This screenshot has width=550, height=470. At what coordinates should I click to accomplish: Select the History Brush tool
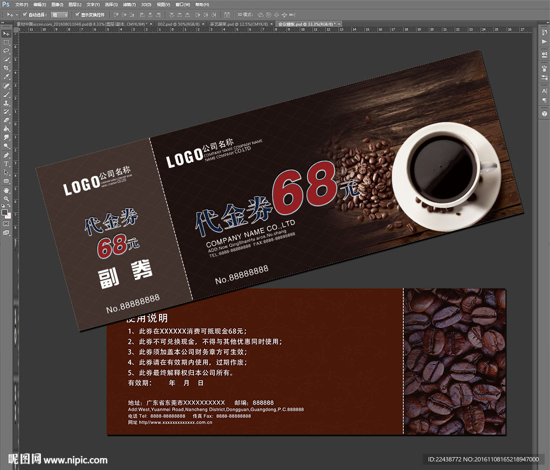[6, 112]
